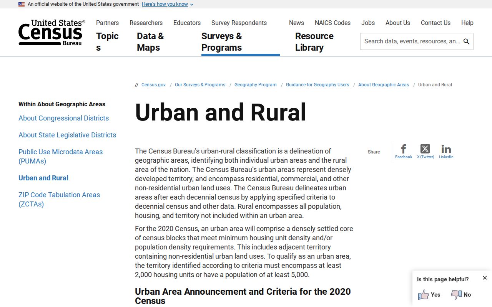Open NAICS Codes link
Screen dimensions: 492x307
pyautogui.click(x=332, y=23)
